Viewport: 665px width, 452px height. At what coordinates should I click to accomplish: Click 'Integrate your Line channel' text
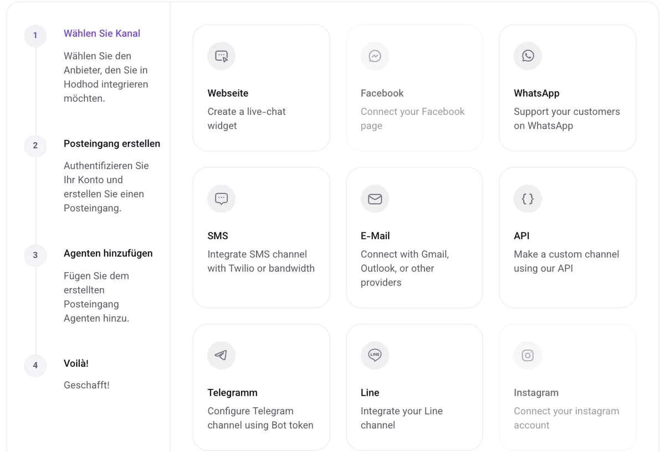(402, 418)
